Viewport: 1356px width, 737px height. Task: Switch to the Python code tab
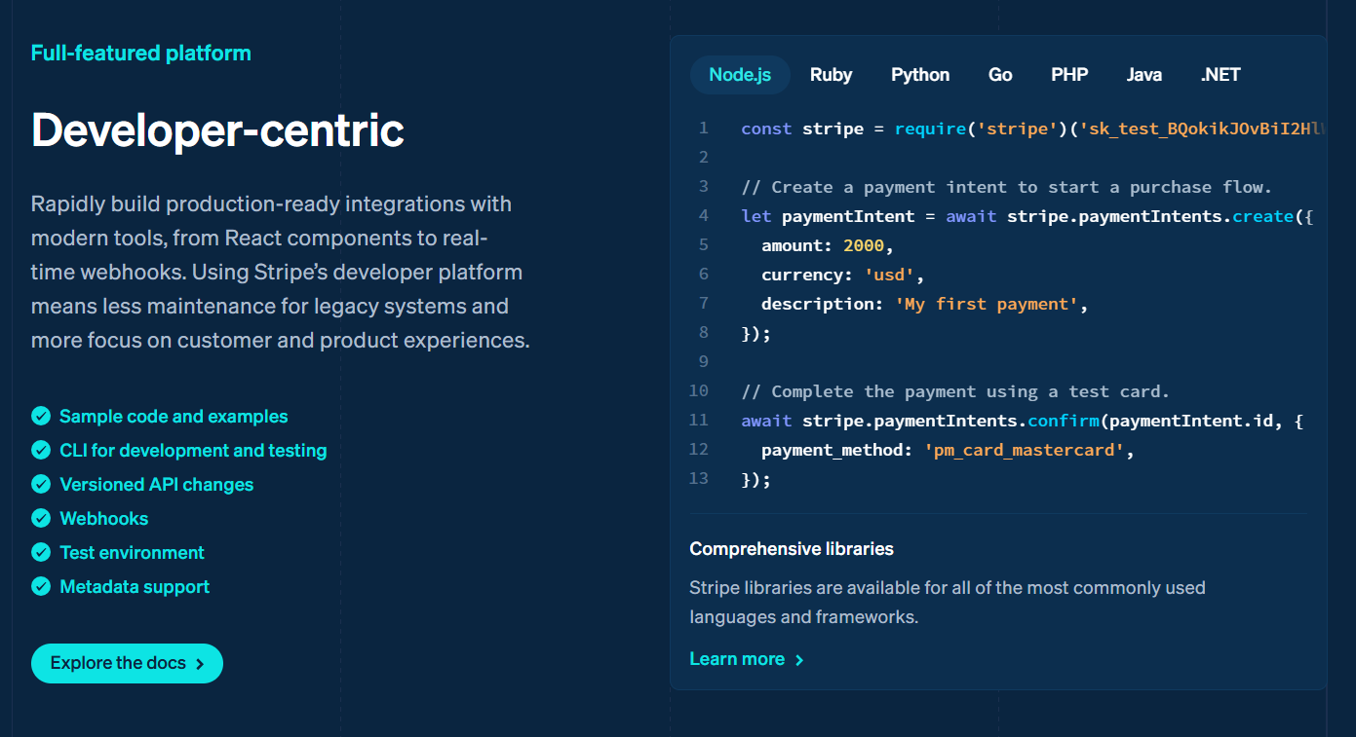(920, 75)
